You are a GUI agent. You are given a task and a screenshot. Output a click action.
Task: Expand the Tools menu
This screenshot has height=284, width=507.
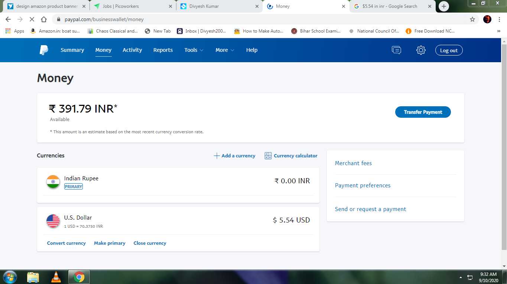point(194,50)
